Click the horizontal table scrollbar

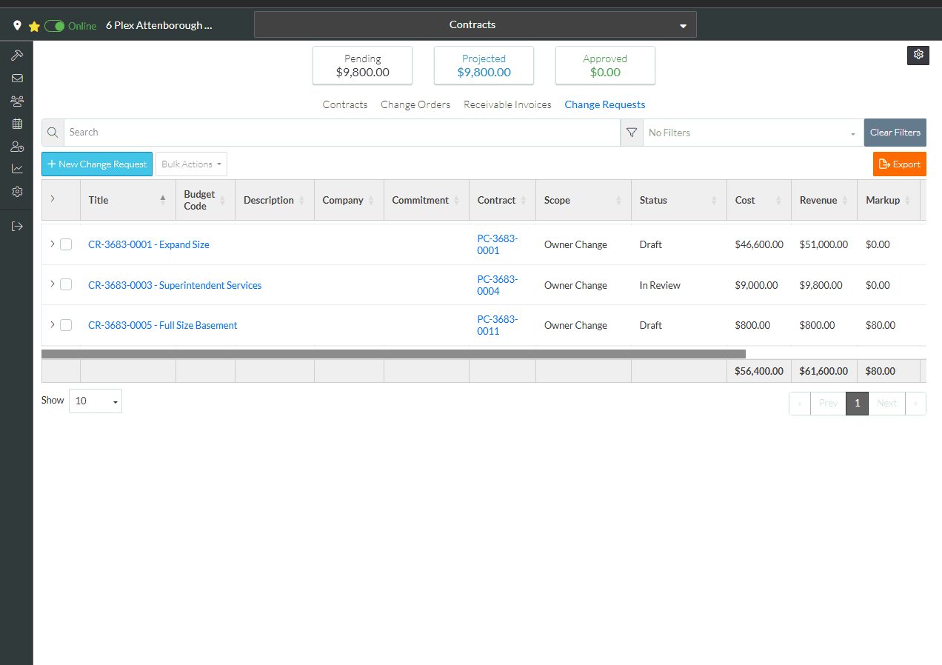pyautogui.click(x=393, y=354)
